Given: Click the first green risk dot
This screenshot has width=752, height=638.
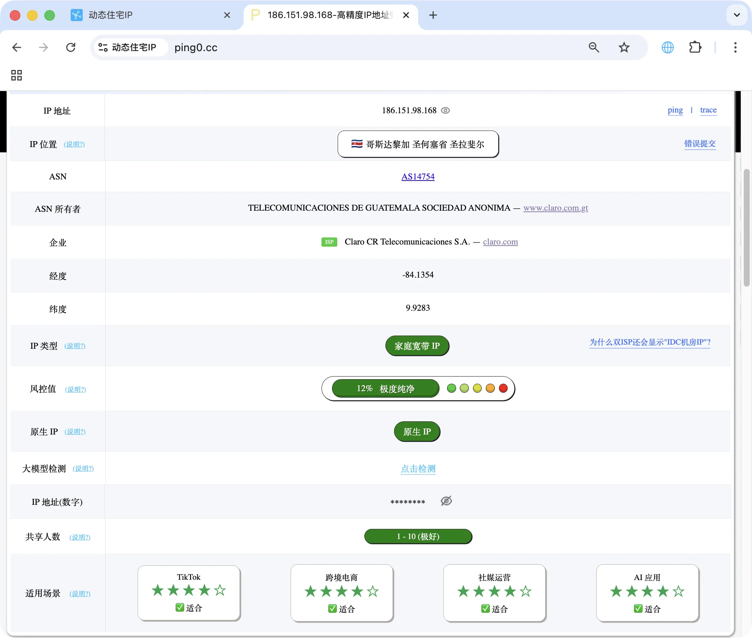Looking at the screenshot, I should 452,388.
